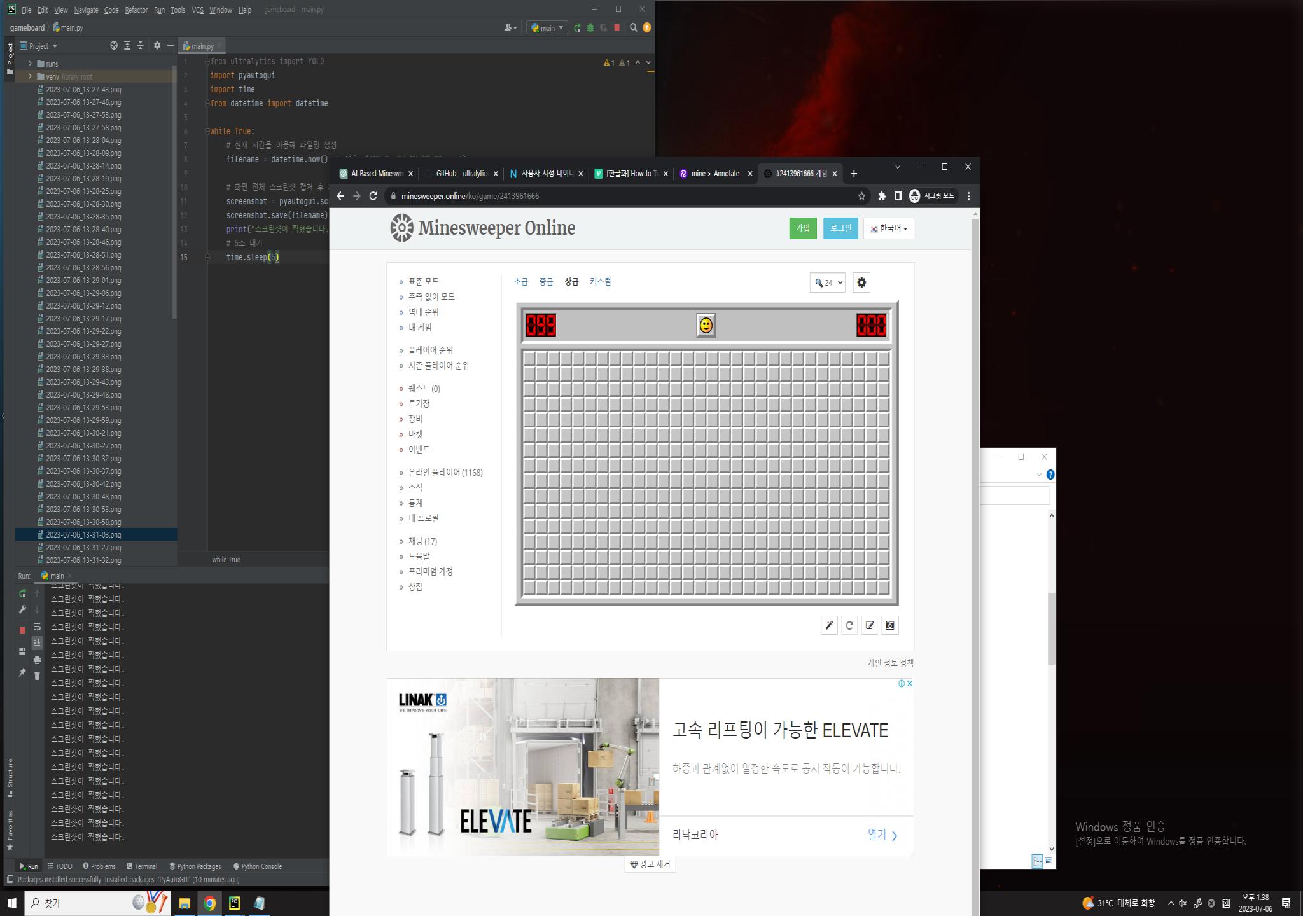
Task: Open the 한국어 language dropdown
Action: click(x=889, y=228)
